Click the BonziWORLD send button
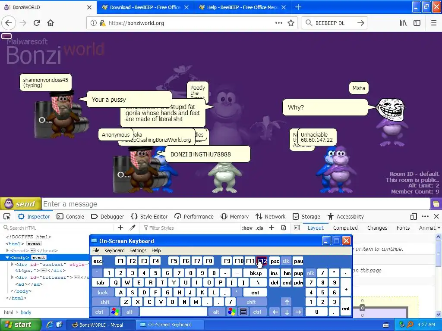This screenshot has width=442, height=331. [x=20, y=204]
